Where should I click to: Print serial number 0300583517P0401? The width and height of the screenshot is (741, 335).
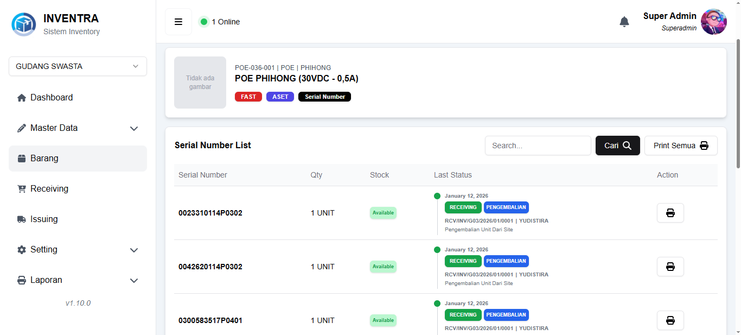tap(670, 320)
